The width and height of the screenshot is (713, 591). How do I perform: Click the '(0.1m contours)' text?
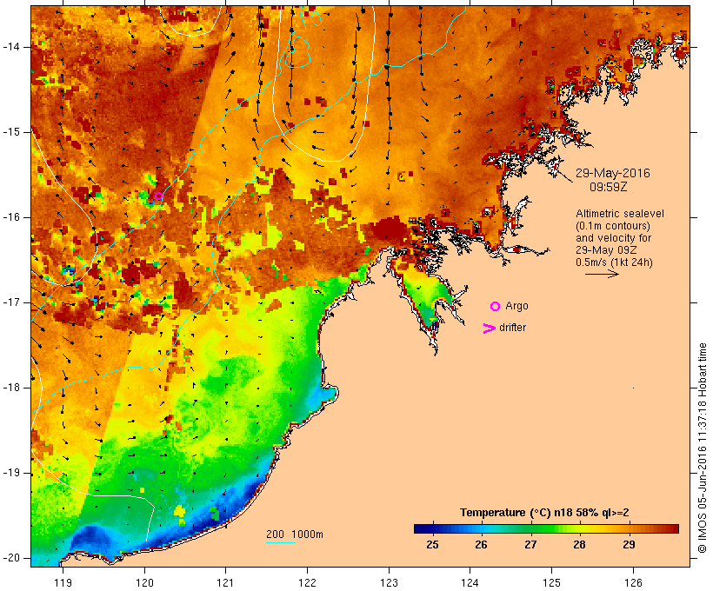click(x=613, y=226)
